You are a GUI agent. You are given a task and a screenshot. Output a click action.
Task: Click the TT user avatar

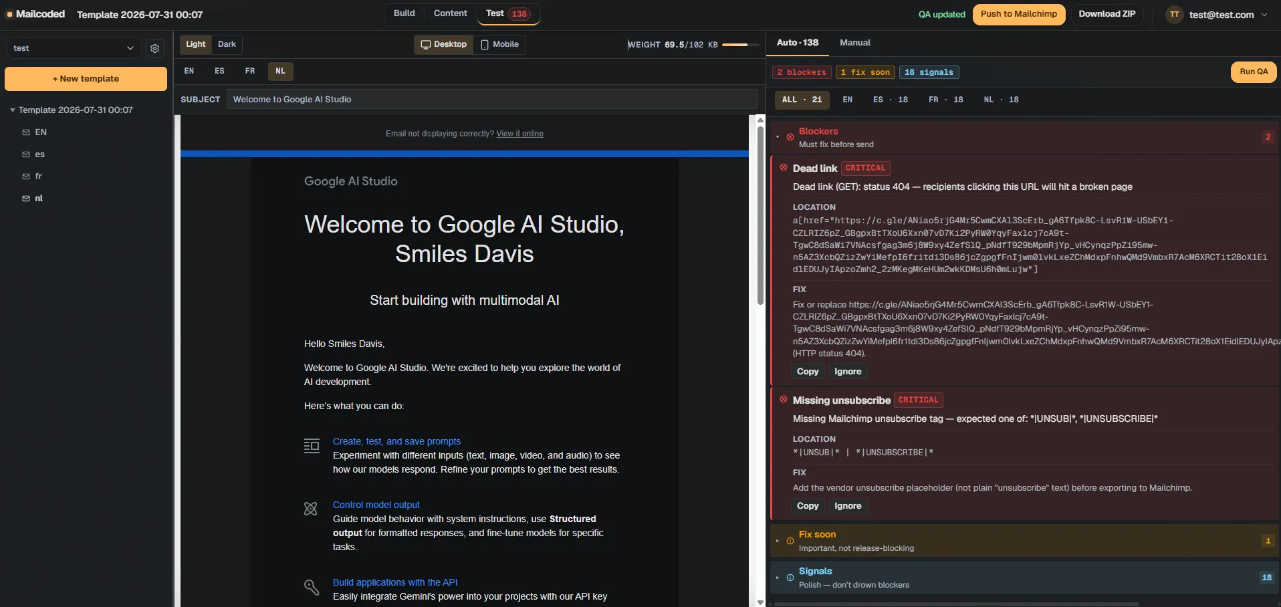(1175, 15)
